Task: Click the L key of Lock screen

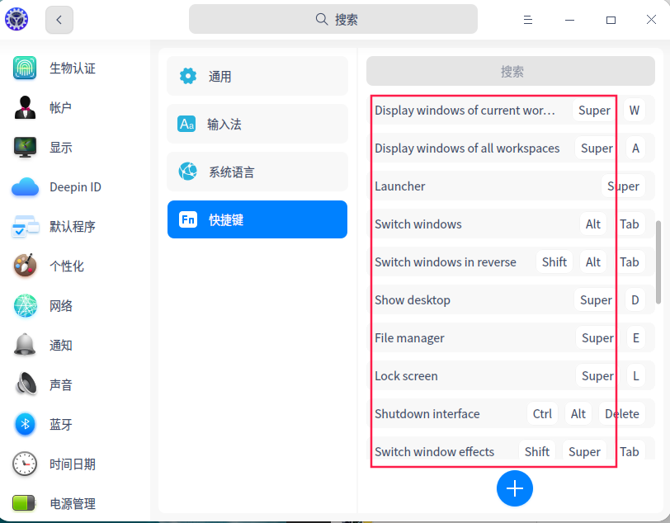Action: [x=636, y=376]
